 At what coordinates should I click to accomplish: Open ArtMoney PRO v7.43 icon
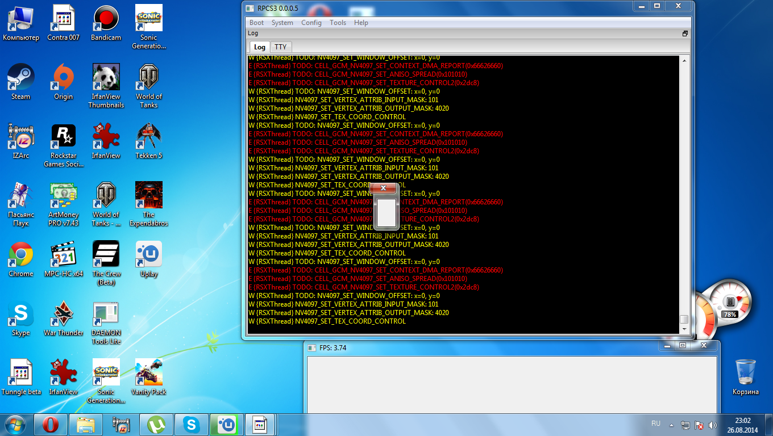coord(63,198)
